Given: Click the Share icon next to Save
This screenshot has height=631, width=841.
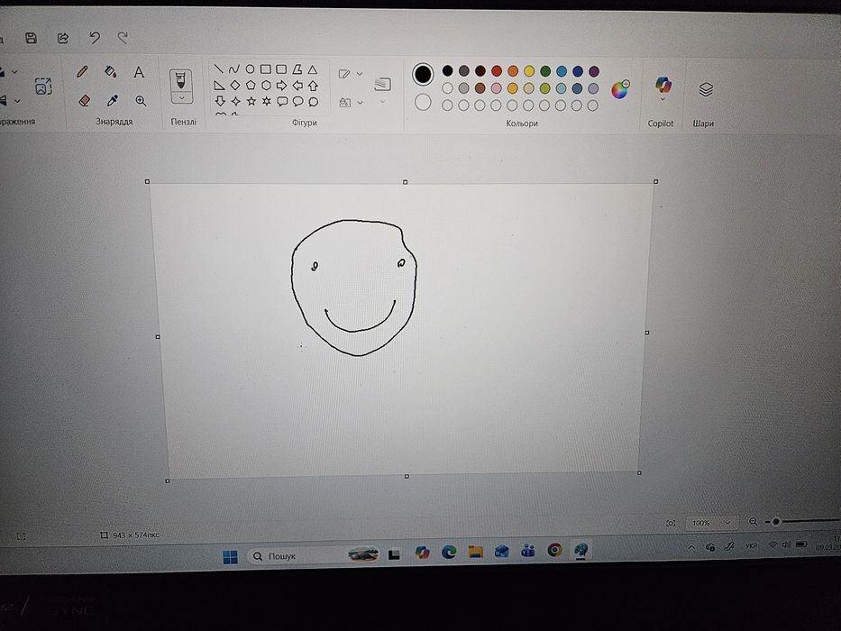Looking at the screenshot, I should (x=63, y=38).
